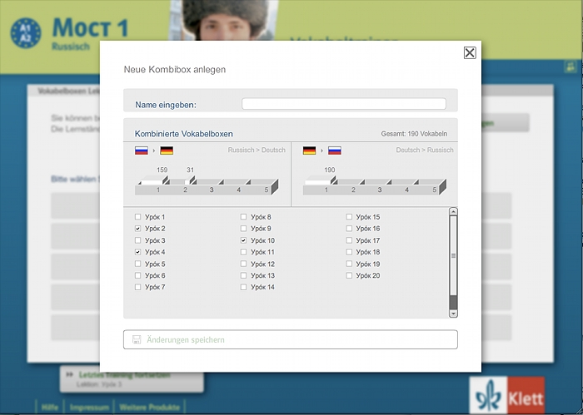Enable the Урок 20 checkbox
Image resolution: width=583 pixels, height=415 pixels.
[x=349, y=275]
